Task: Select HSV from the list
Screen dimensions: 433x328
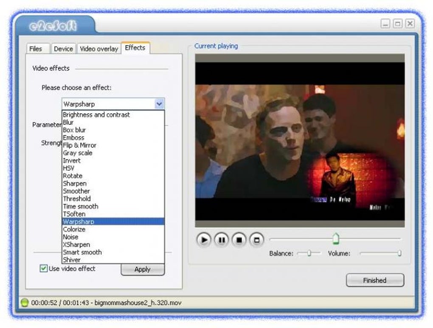Action: click(x=113, y=168)
